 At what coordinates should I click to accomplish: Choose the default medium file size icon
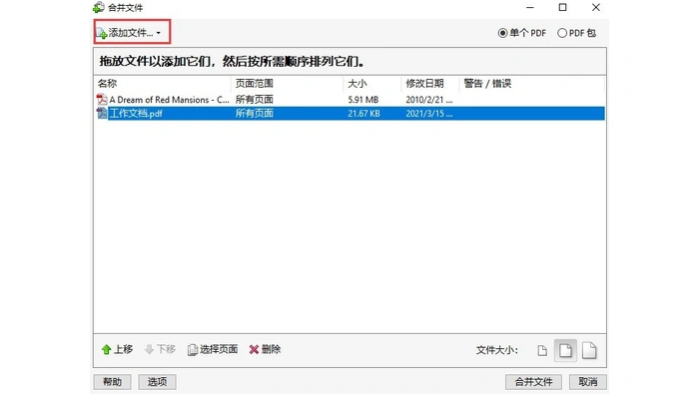pos(565,350)
